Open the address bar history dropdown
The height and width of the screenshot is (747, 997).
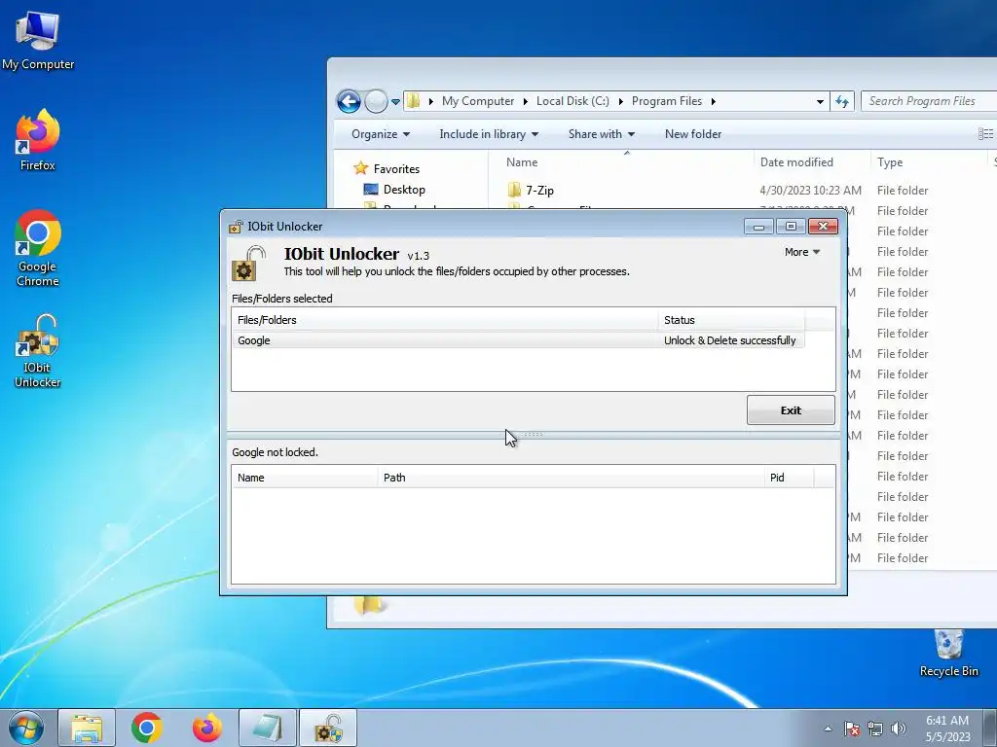[820, 101]
